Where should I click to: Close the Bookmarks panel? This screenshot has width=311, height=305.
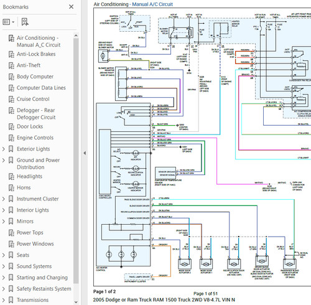pos(71,7)
